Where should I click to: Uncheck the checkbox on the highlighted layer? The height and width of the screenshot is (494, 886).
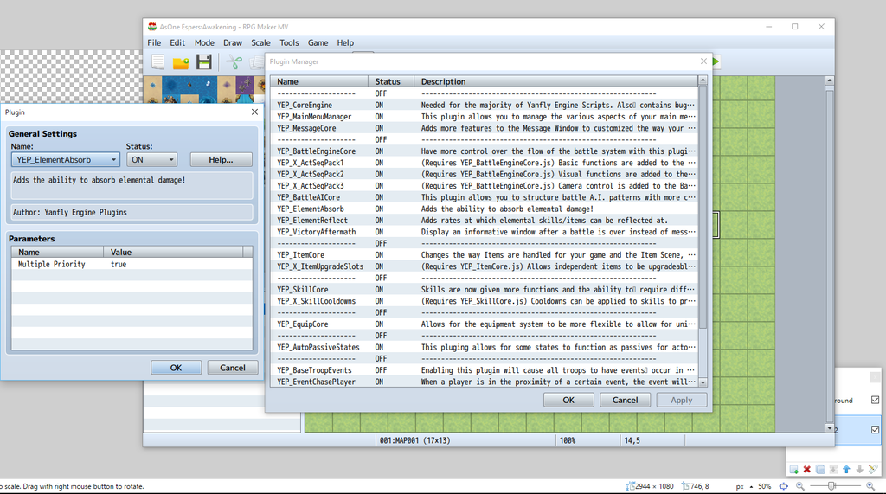click(x=875, y=430)
